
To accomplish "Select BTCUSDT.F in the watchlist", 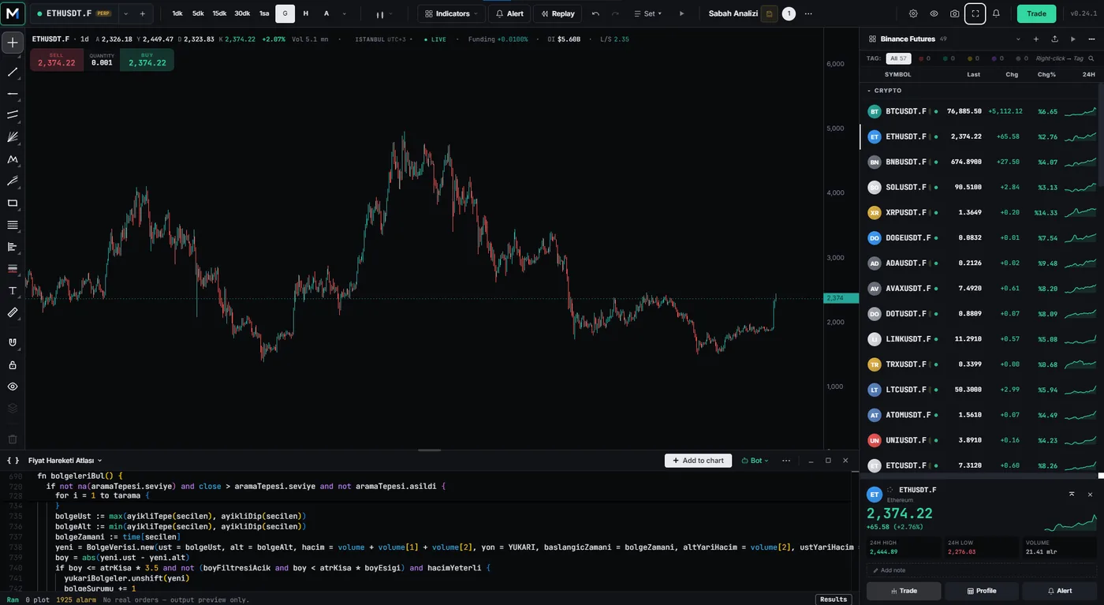I will [x=979, y=111].
